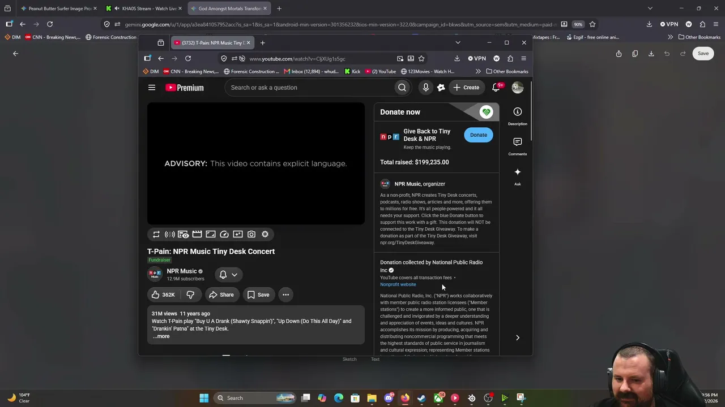This screenshot has height=407, width=725.
Task: Open the Nonprofit website link
Action: [x=398, y=284]
